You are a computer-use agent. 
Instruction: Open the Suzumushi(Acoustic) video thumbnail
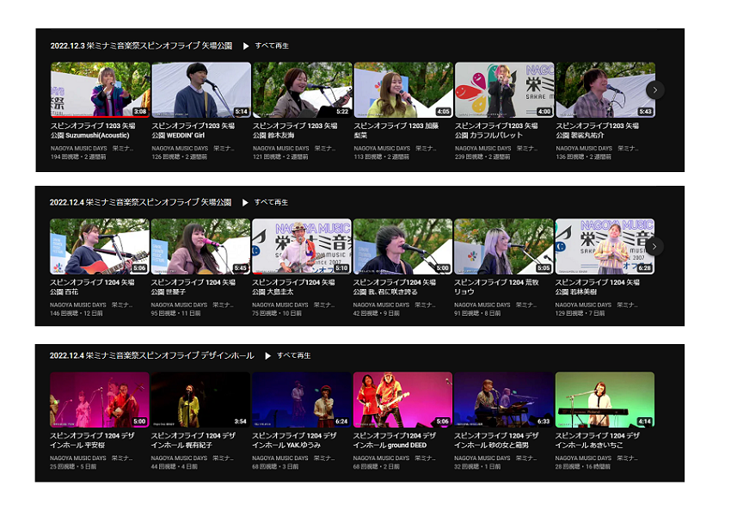(100, 89)
